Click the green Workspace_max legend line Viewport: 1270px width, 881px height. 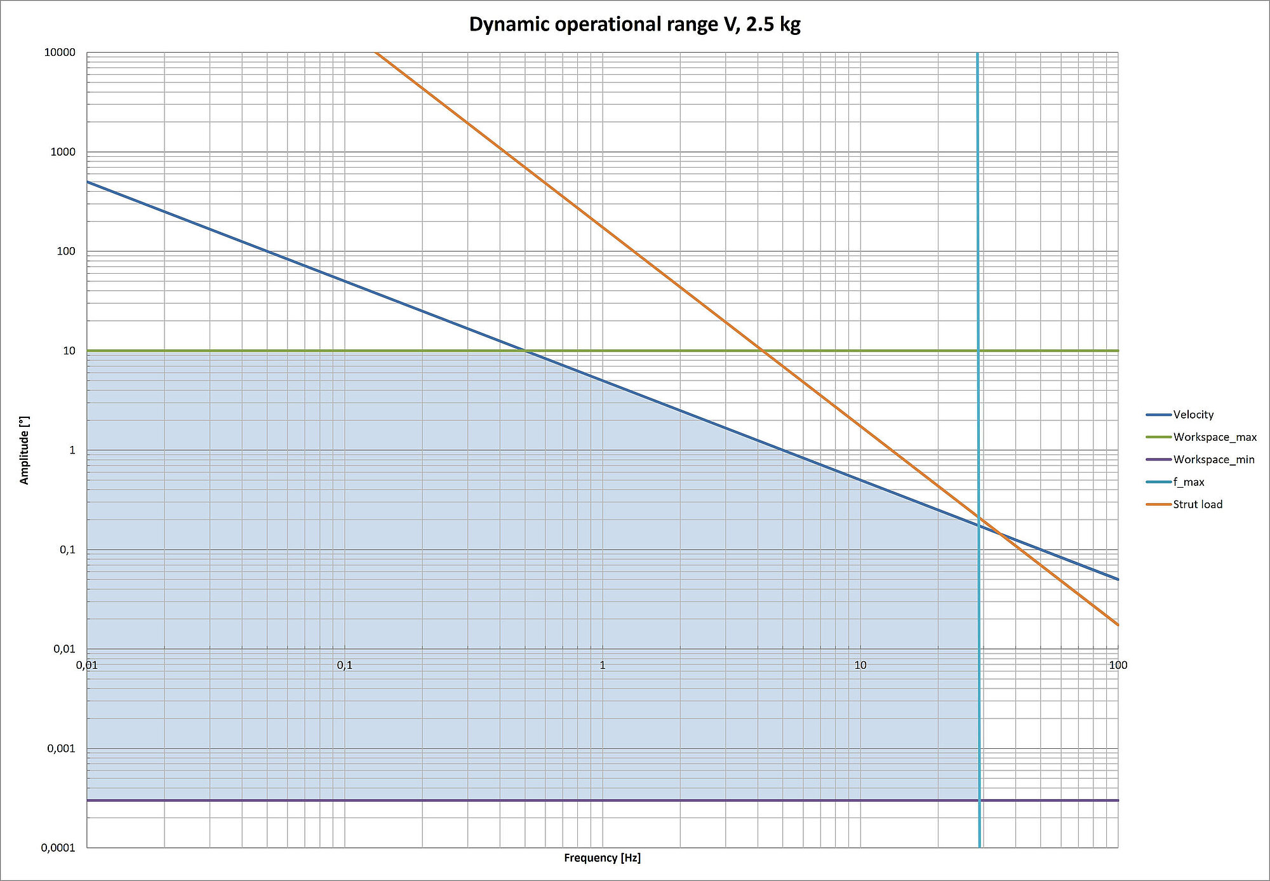[1158, 437]
